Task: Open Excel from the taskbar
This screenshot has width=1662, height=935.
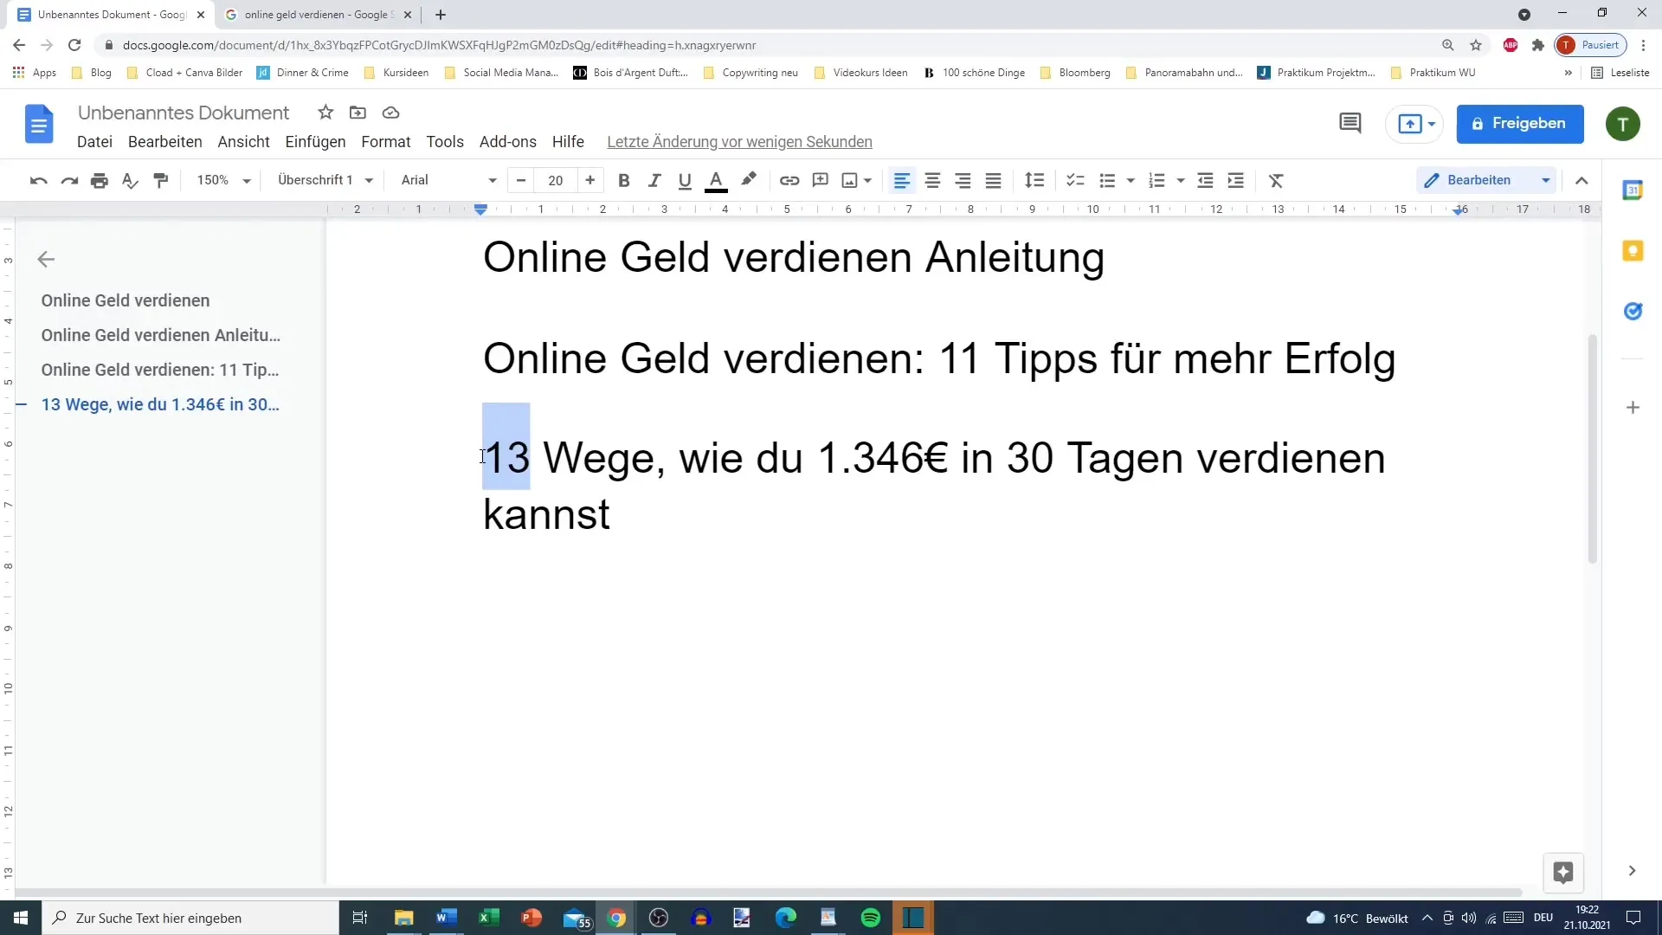Action: (x=488, y=918)
